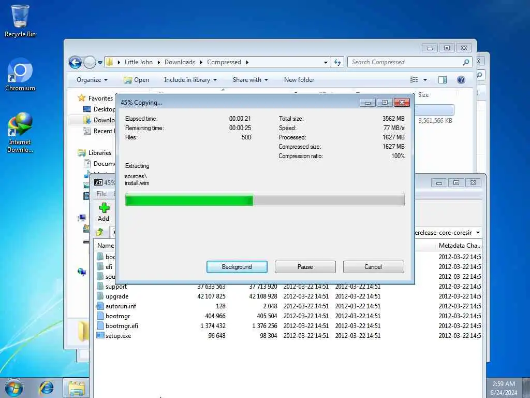Click the Search Compressed input field
530x398 pixels.
pos(405,62)
